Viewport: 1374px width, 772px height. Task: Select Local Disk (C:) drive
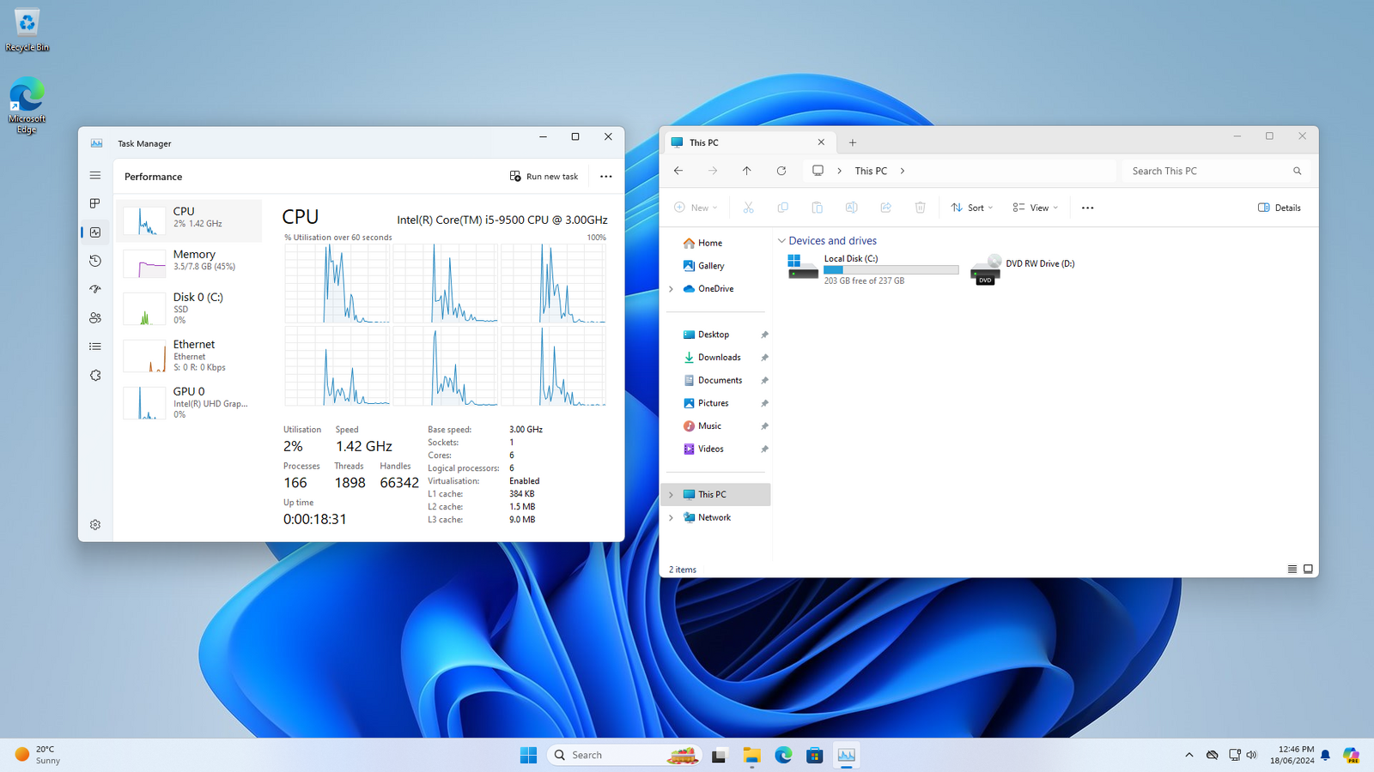click(x=872, y=269)
